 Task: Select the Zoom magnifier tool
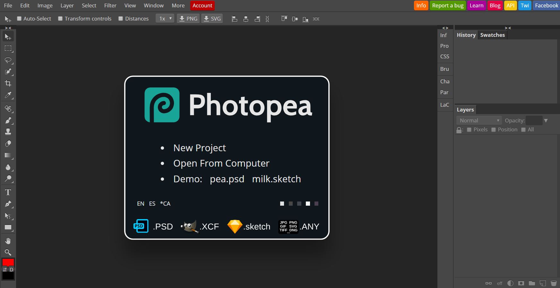(x=8, y=252)
